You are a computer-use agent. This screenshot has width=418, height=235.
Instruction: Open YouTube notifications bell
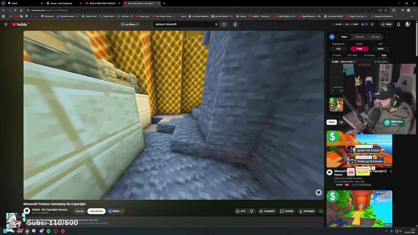pos(398,24)
